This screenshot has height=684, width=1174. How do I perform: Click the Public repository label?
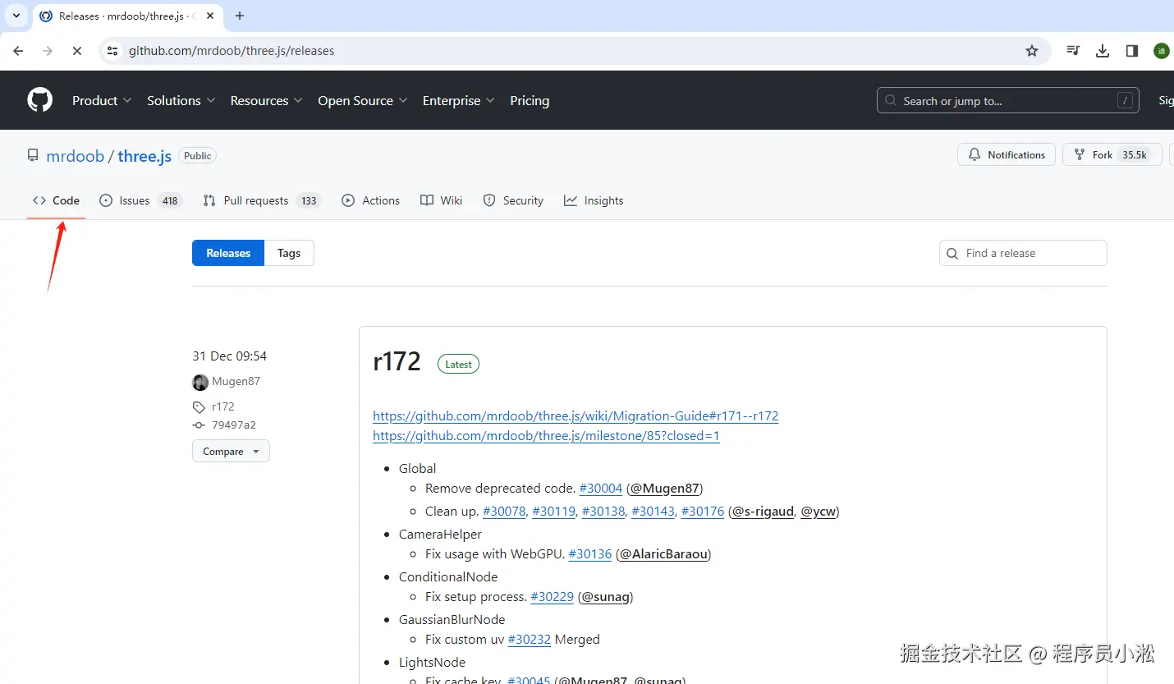click(x=198, y=155)
